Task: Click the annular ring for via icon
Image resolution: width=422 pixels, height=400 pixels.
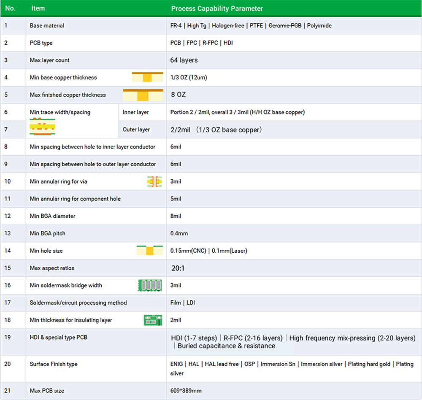Action: tap(154, 181)
